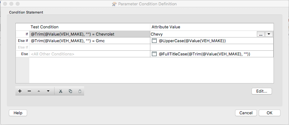
Task: Dismiss dialog with Cancel button
Action: coord(246,113)
